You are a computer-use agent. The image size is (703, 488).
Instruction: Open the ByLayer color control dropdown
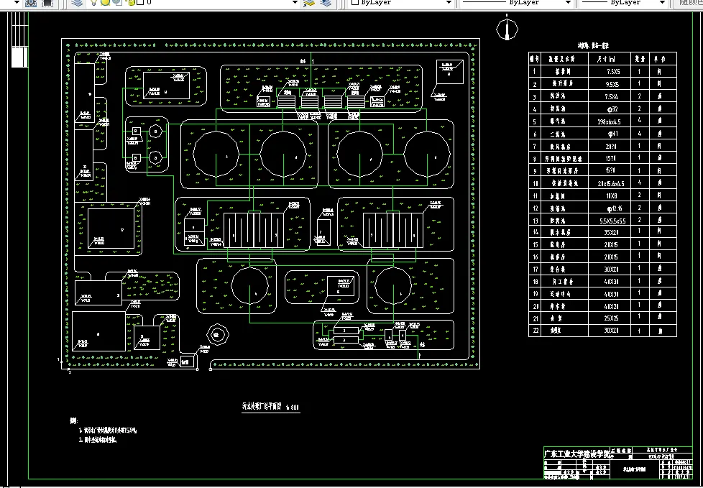(x=449, y=2)
